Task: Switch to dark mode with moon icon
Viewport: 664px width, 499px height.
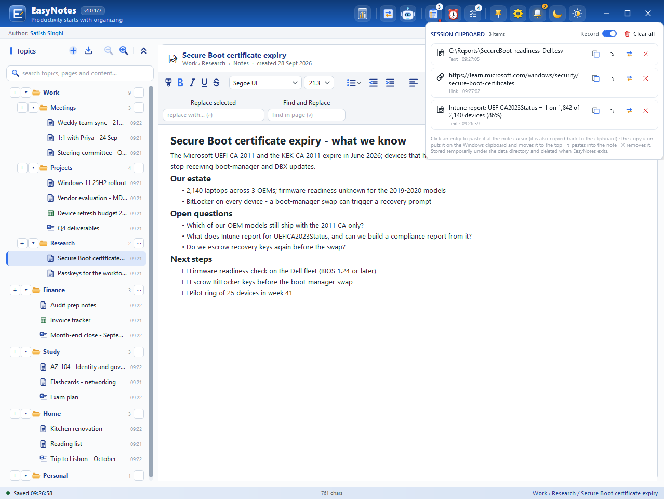Action: click(x=557, y=14)
